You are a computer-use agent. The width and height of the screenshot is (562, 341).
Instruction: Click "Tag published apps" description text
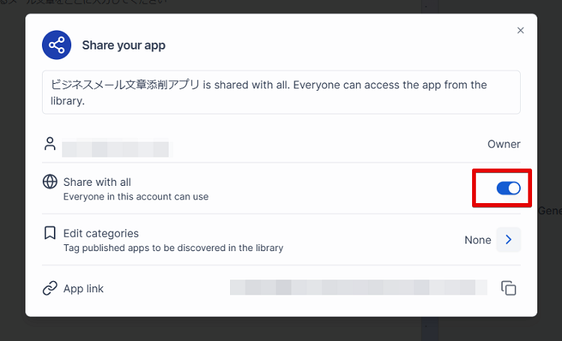[x=173, y=247]
